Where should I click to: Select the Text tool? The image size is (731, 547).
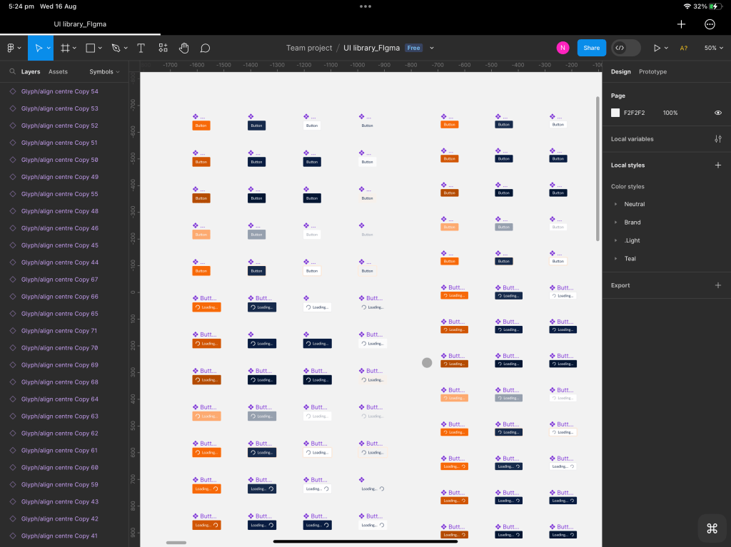pyautogui.click(x=141, y=48)
